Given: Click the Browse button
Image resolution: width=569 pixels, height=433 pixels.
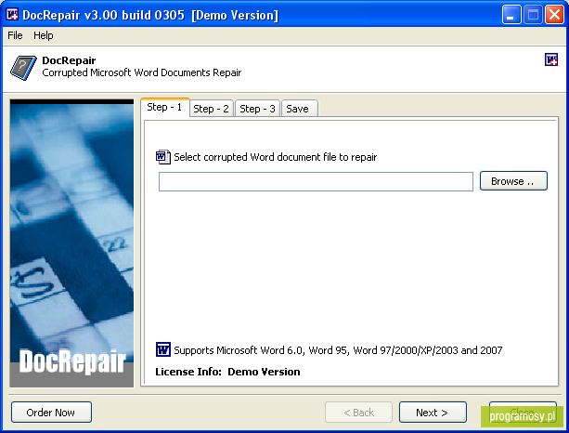Looking at the screenshot, I should 513,181.
